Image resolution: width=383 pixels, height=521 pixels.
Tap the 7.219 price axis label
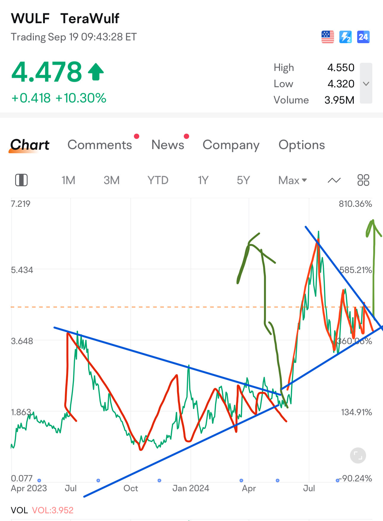pos(20,204)
